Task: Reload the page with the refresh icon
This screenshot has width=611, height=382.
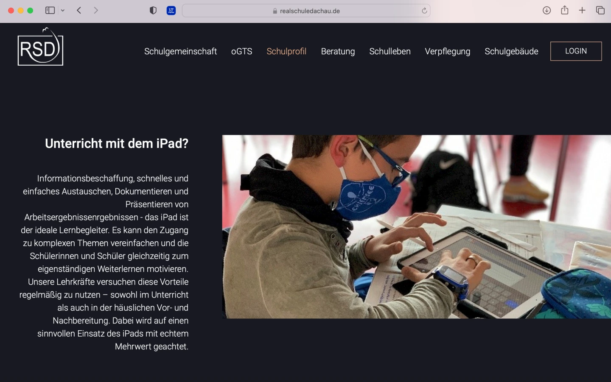Action: tap(424, 11)
